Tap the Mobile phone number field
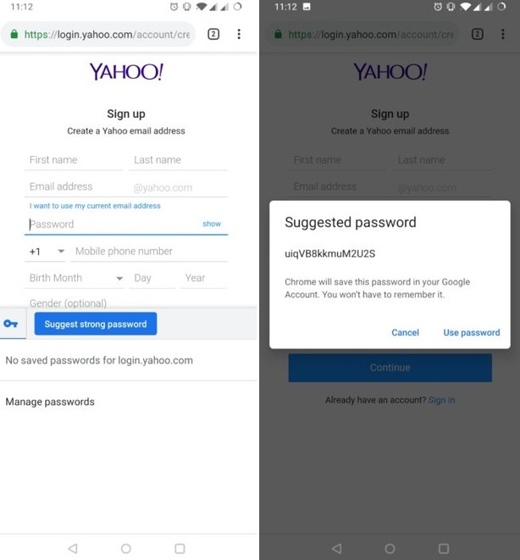The image size is (520, 560). click(149, 252)
